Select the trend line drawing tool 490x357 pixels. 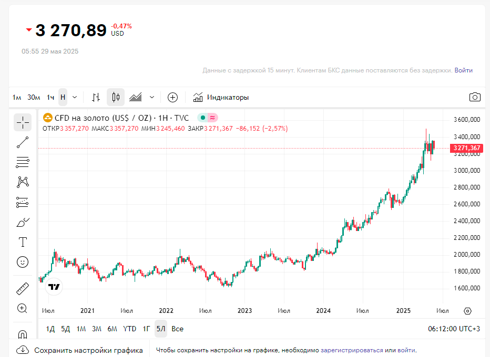tap(23, 142)
